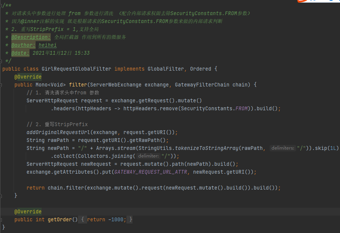This screenshot has width=340, height=233.
Task: Click the lambda parameter "httpHeaders" before the arrow
Action: click(x=95, y=108)
